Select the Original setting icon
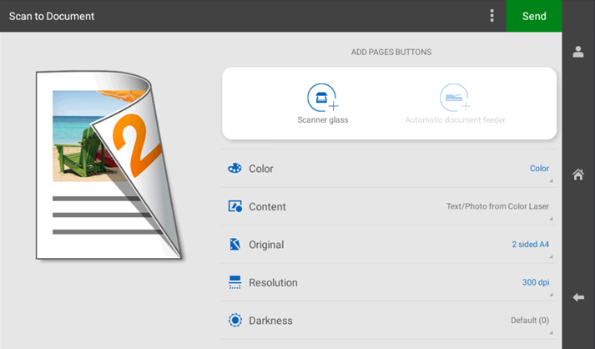This screenshot has height=349, width=595. (x=234, y=245)
